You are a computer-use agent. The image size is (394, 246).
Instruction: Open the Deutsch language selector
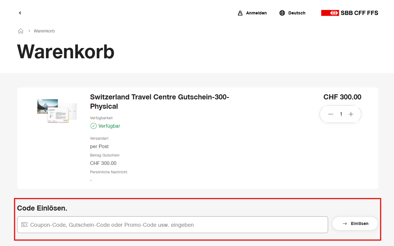[x=296, y=13]
